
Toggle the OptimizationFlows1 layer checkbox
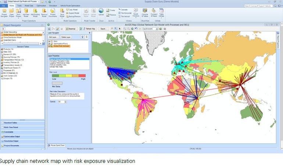(49, 44)
